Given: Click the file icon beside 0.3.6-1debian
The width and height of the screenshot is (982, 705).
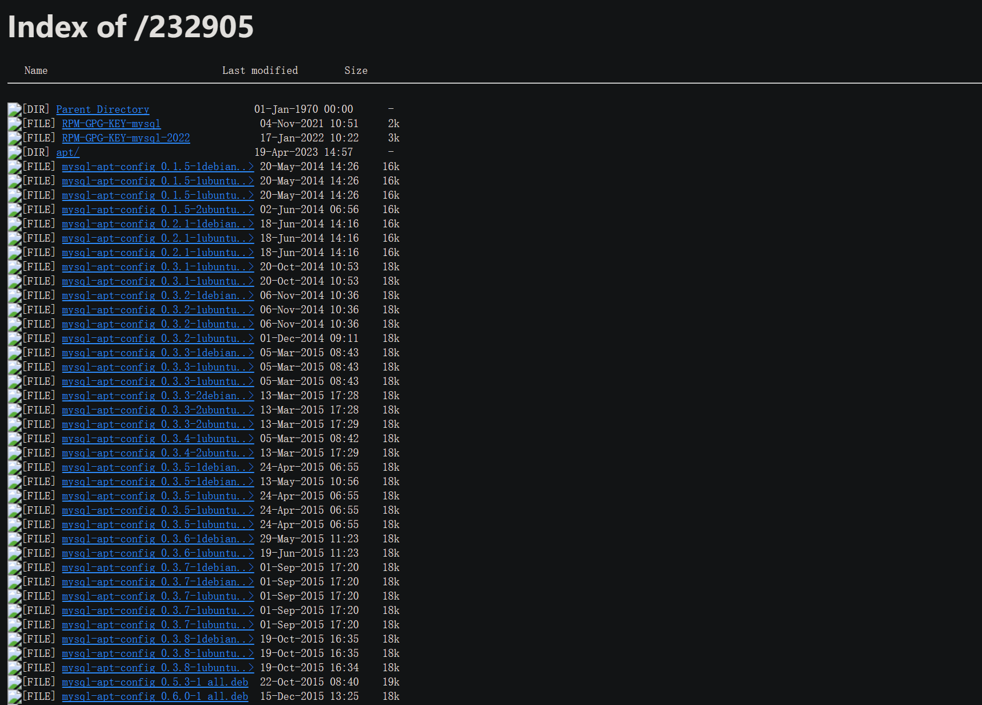Looking at the screenshot, I should 14,539.
